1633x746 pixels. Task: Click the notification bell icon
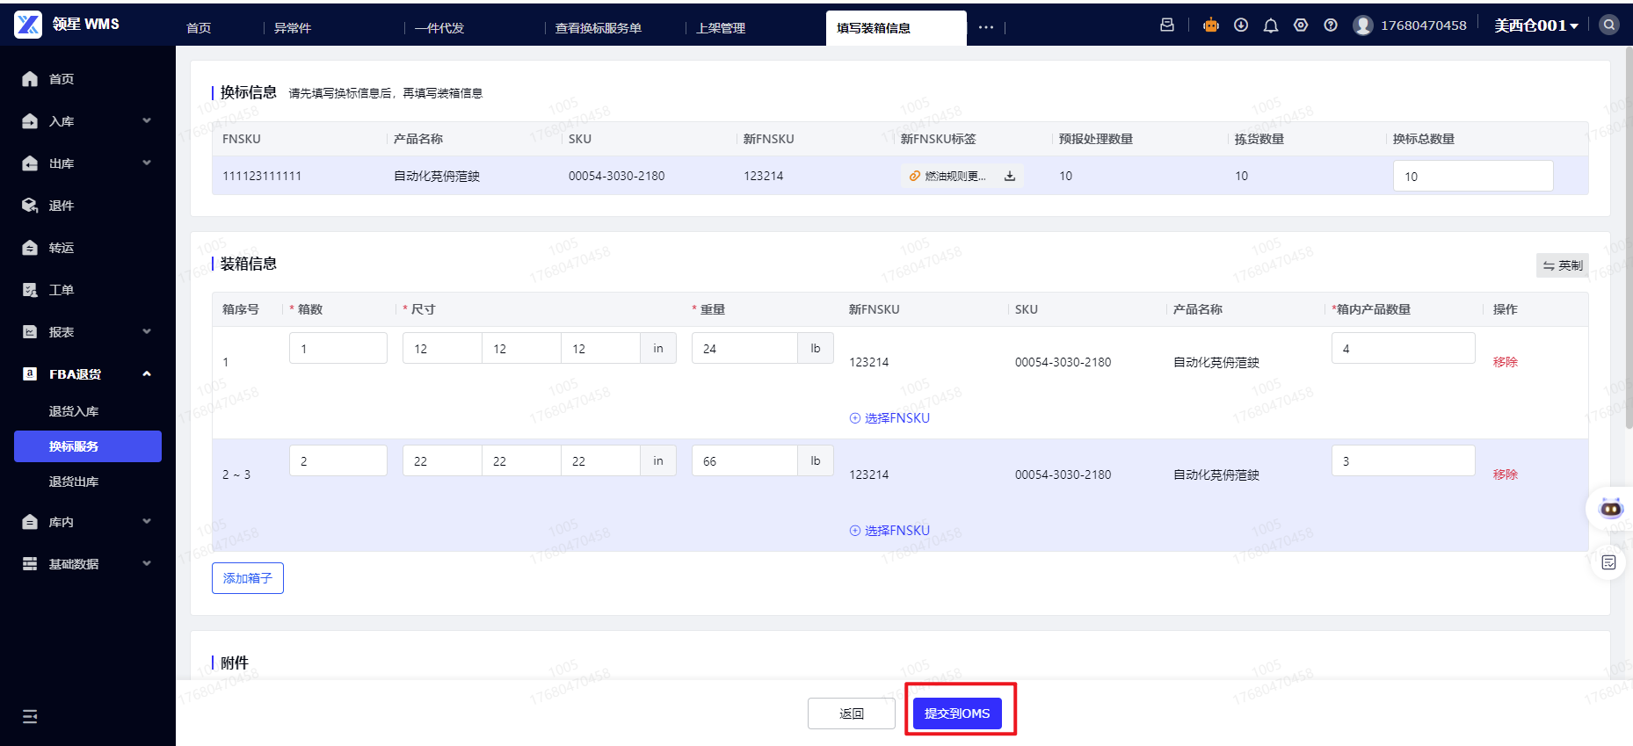tap(1271, 25)
